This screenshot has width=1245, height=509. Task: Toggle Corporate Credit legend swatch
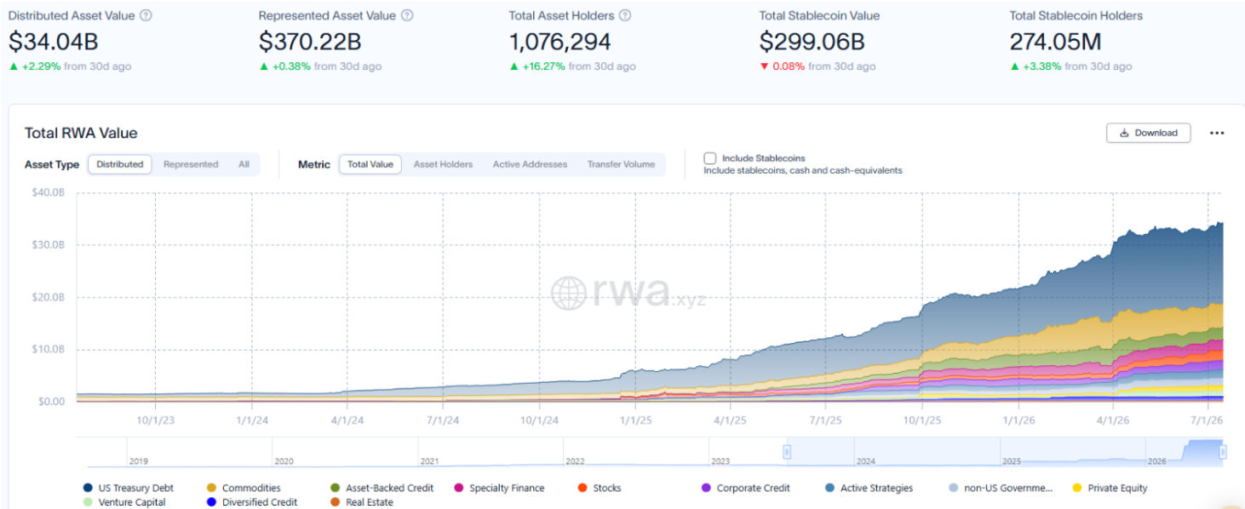tap(706, 488)
